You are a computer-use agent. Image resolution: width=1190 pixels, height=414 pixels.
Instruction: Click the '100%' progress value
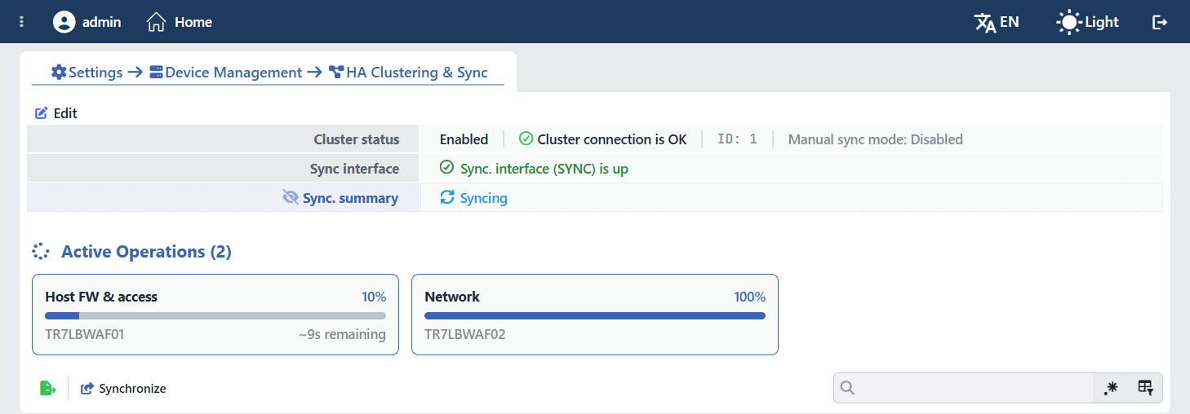coord(749,297)
